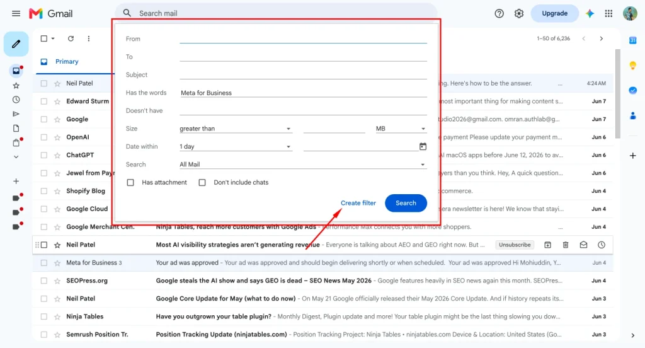Click the Get add-ons plus icon
This screenshot has width=645, height=348.
632,156
